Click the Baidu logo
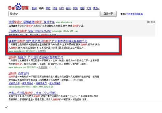This screenshot has height=113, width=162. [x=18, y=7]
